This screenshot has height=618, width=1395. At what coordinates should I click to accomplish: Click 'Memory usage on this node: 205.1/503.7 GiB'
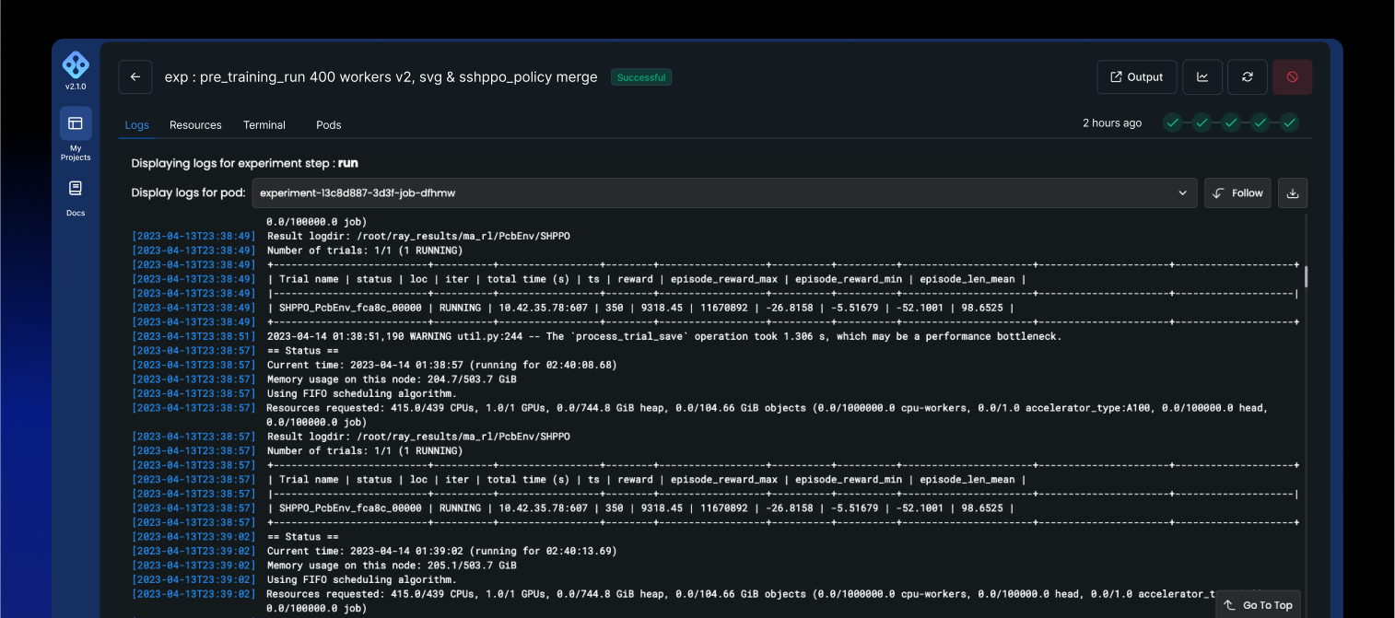(392, 566)
